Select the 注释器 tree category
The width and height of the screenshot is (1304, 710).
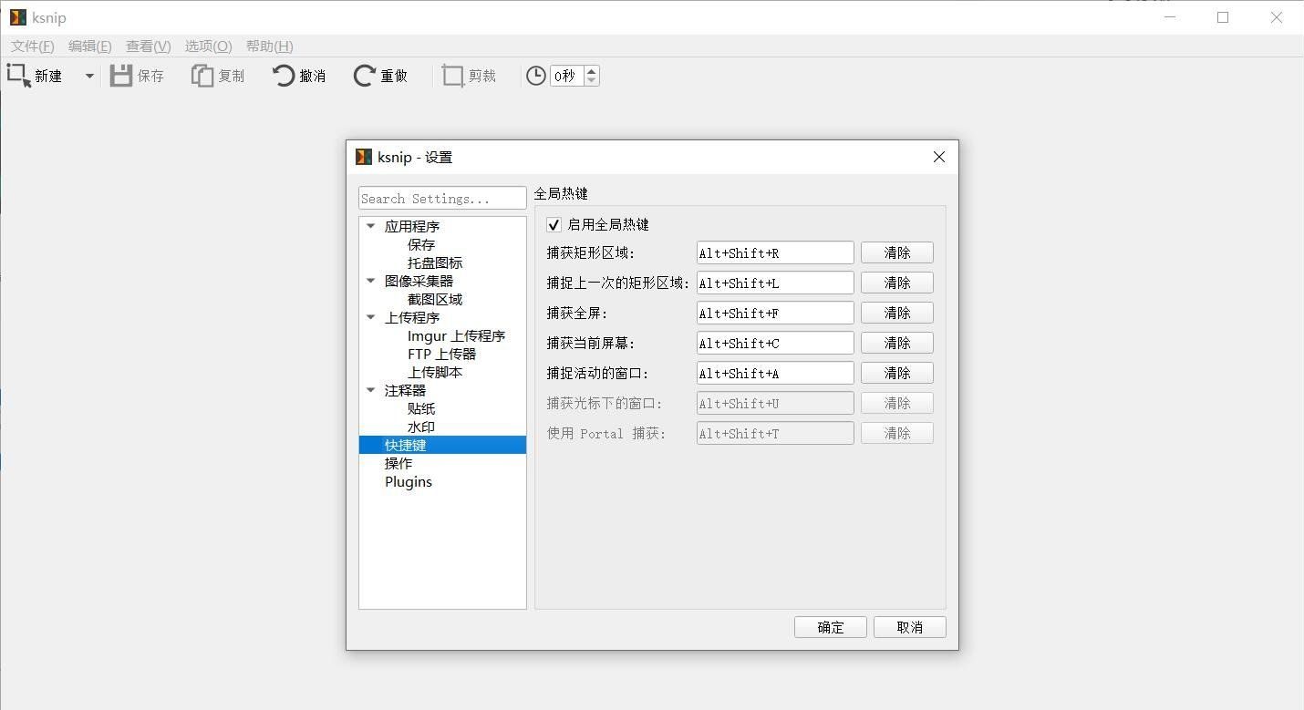(405, 390)
